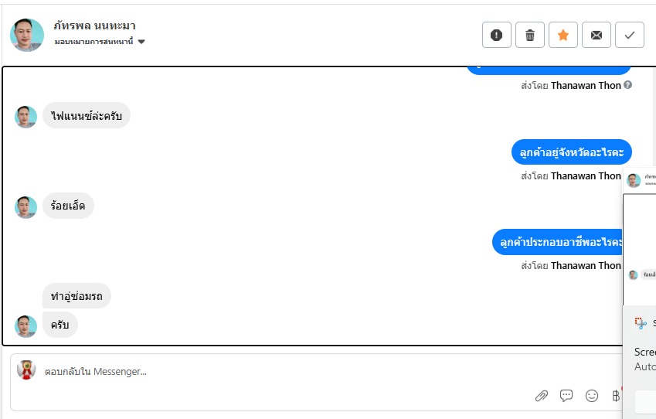The image size is (656, 419).
Task: Click the paperclip attach file icon
Action: (542, 396)
